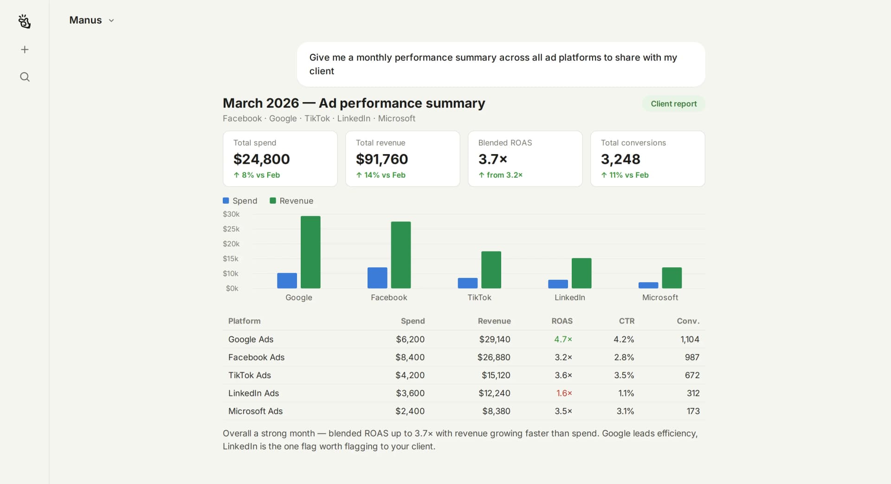Click LinkedIn Ads CTR value 1.1%
This screenshot has width=891, height=484.
[x=626, y=393]
